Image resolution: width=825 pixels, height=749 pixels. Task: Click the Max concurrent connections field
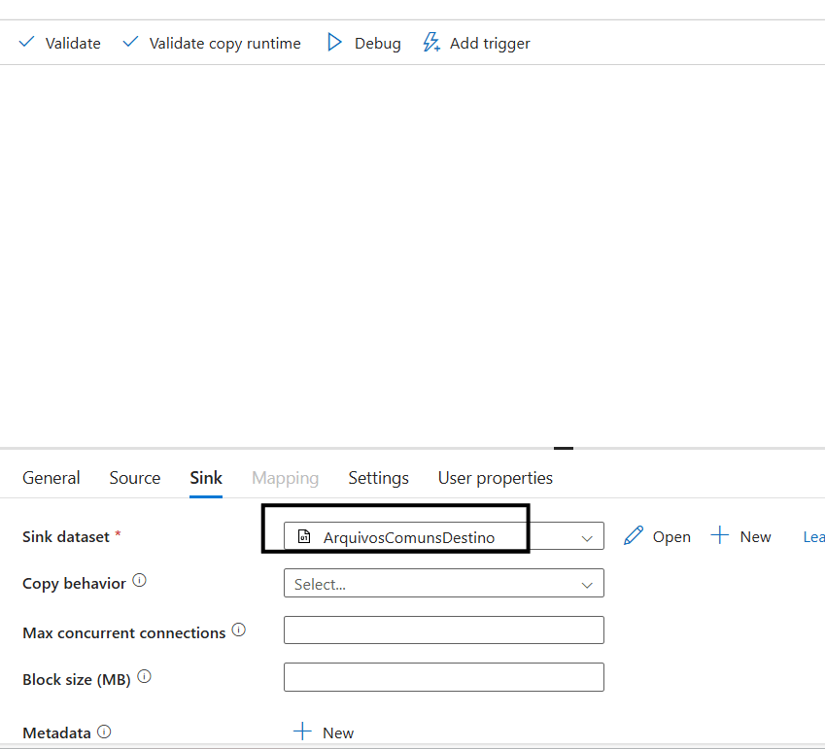[443, 630]
